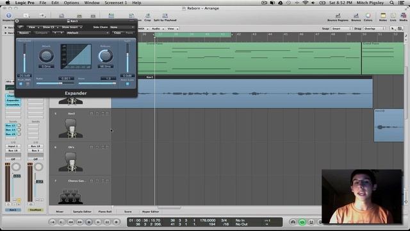
Task: Click the Wi-Fi status icon
Action: tap(305, 3)
